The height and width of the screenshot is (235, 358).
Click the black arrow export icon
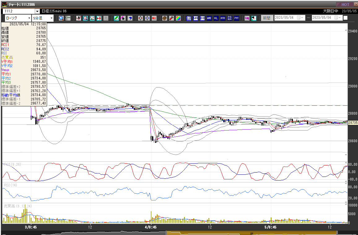254,18
